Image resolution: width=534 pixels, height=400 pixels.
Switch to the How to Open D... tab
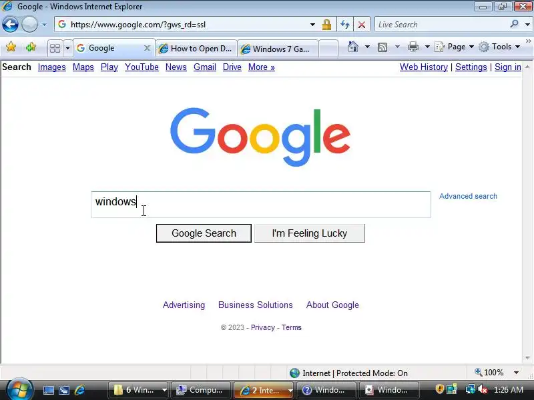coord(196,49)
